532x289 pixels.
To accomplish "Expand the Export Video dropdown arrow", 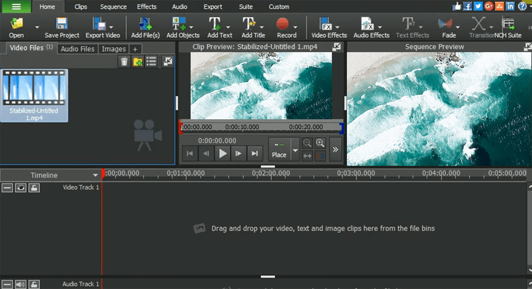I will 111,27.
